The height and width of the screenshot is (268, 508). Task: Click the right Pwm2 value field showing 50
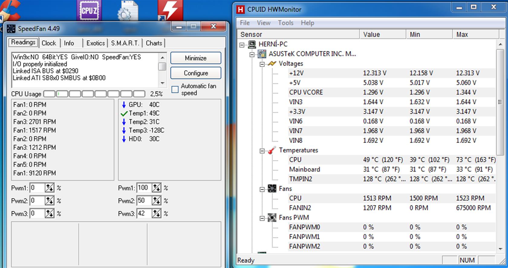coord(144,200)
